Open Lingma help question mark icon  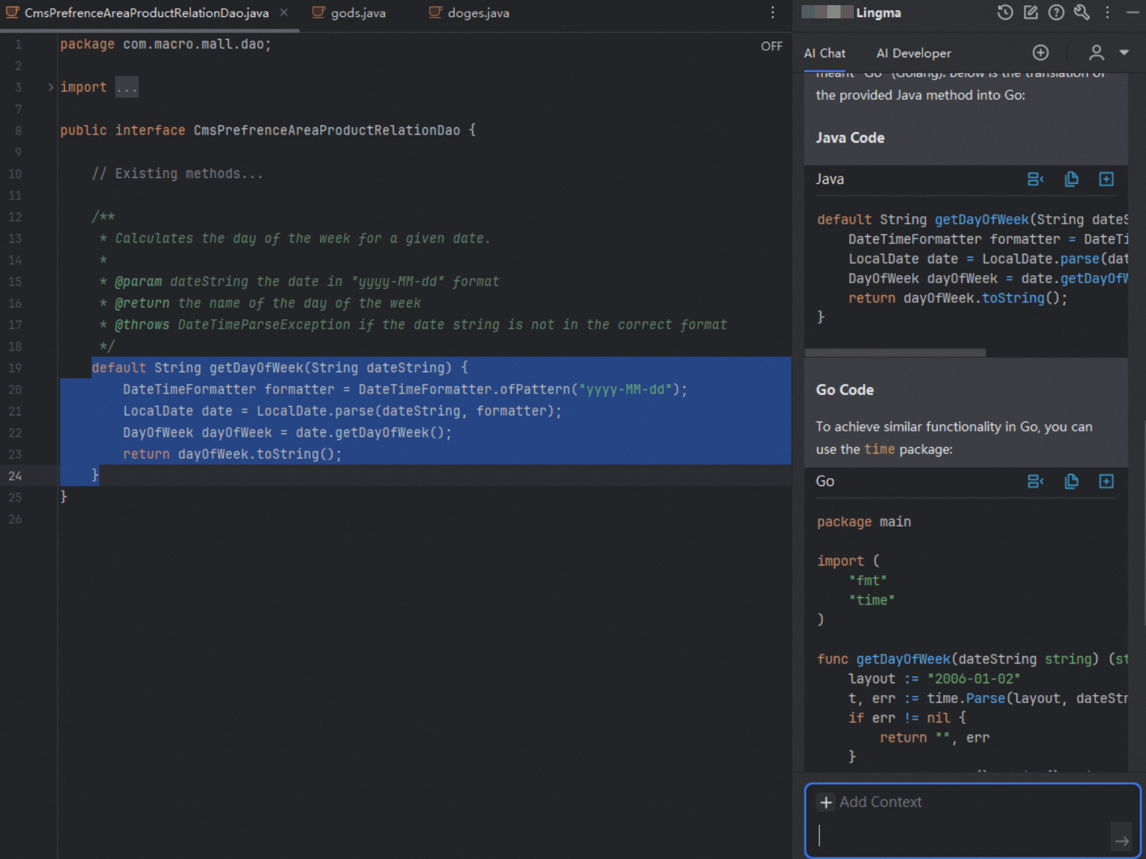(x=1056, y=13)
